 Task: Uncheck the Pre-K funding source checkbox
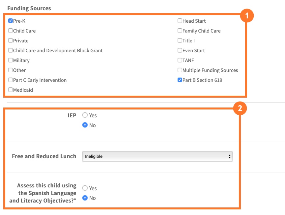(11, 21)
